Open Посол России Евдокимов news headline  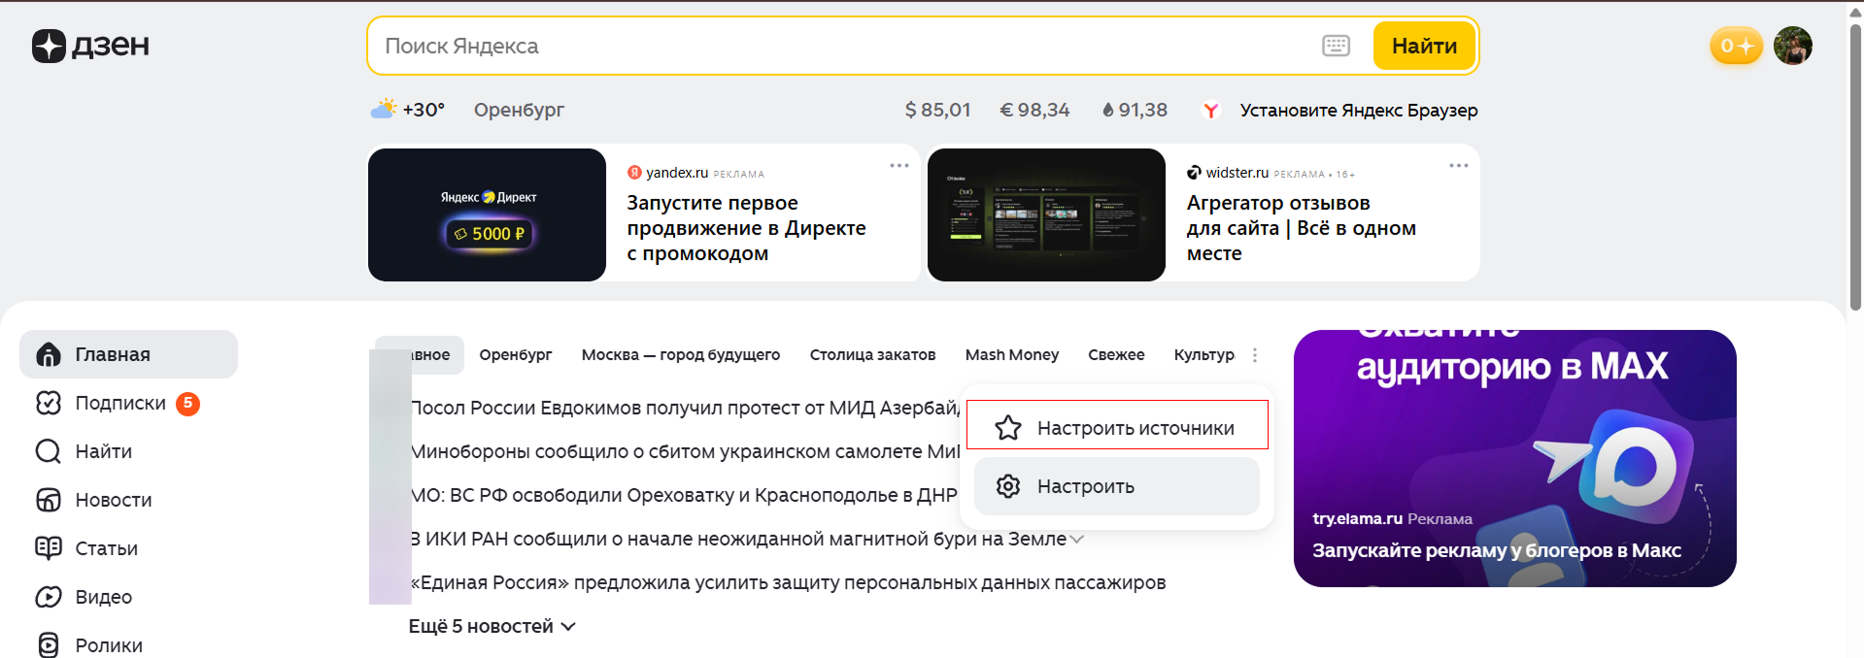[x=685, y=408]
